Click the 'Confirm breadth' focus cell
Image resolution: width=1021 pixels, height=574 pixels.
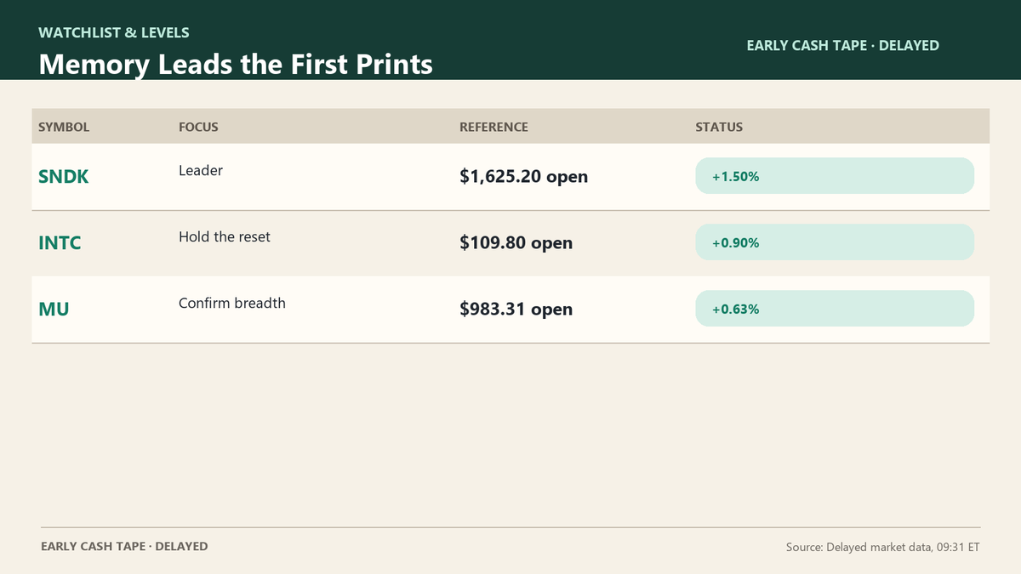[x=232, y=303]
